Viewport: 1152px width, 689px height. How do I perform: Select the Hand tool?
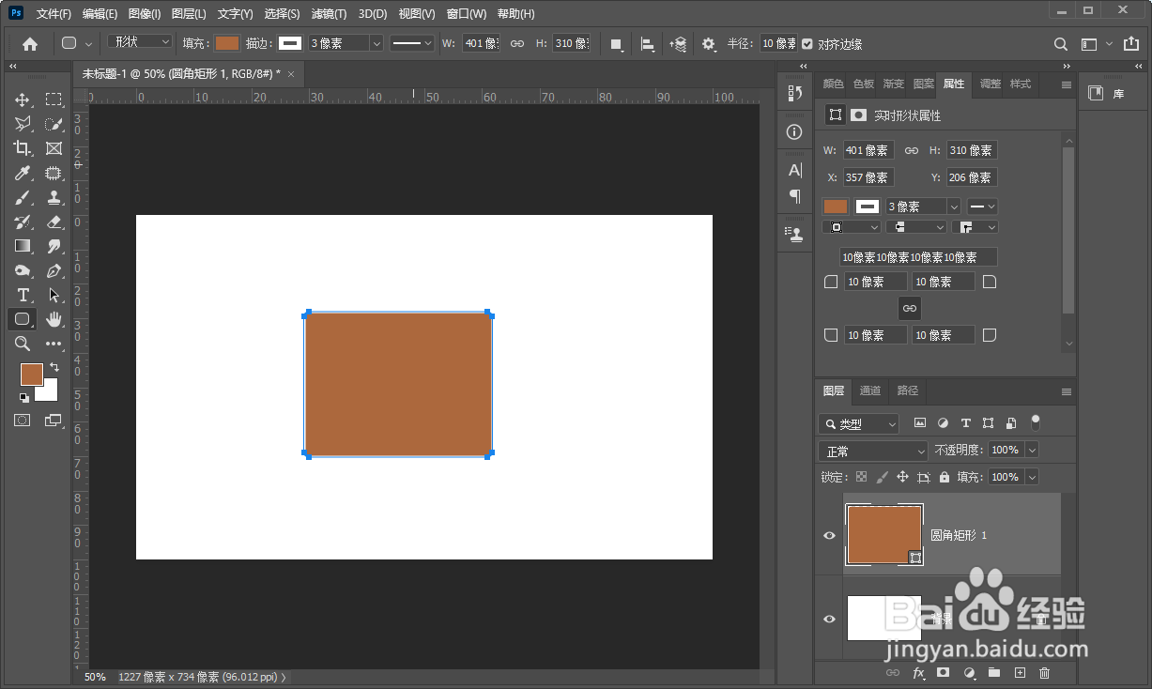tap(54, 319)
